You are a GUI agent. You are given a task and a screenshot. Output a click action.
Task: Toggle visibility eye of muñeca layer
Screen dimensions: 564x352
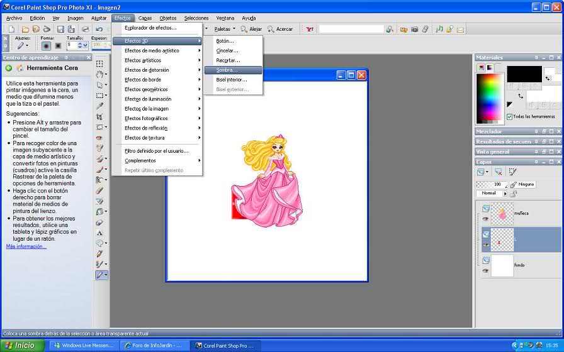point(485,218)
